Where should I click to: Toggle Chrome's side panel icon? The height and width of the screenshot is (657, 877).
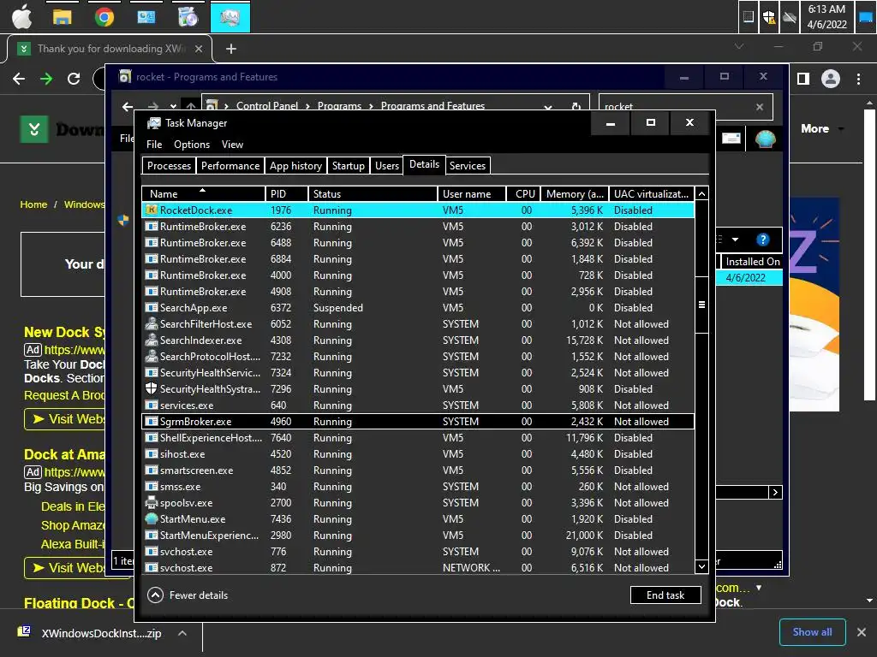pyautogui.click(x=803, y=79)
